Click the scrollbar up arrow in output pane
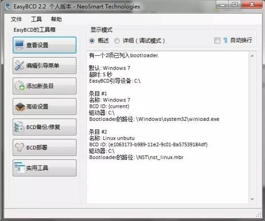This screenshot has height=221, width=265. tap(252, 56)
